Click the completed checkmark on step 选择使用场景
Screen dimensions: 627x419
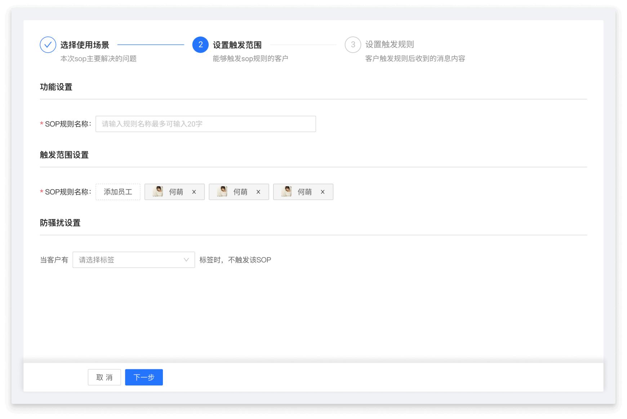click(x=48, y=45)
